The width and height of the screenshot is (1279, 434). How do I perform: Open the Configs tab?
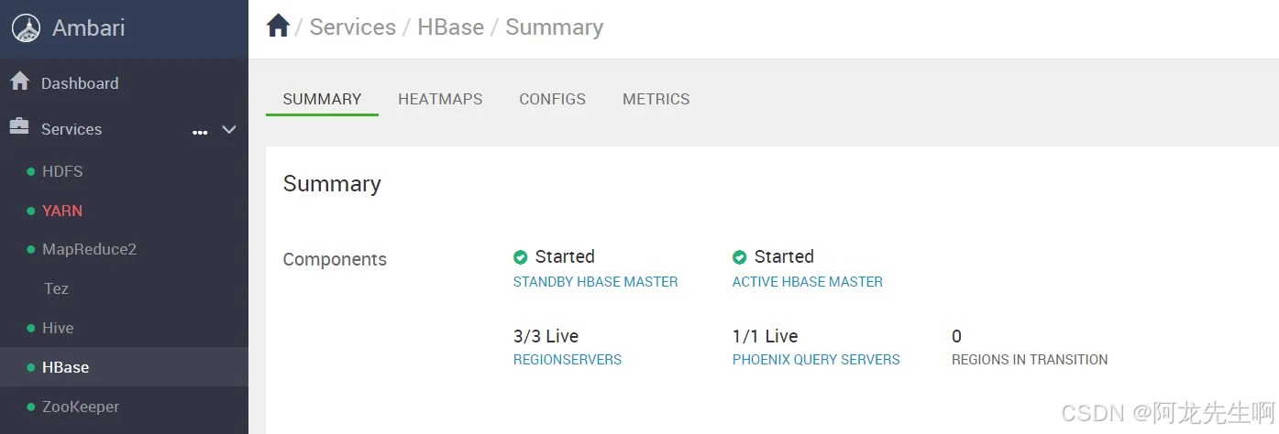tap(552, 99)
